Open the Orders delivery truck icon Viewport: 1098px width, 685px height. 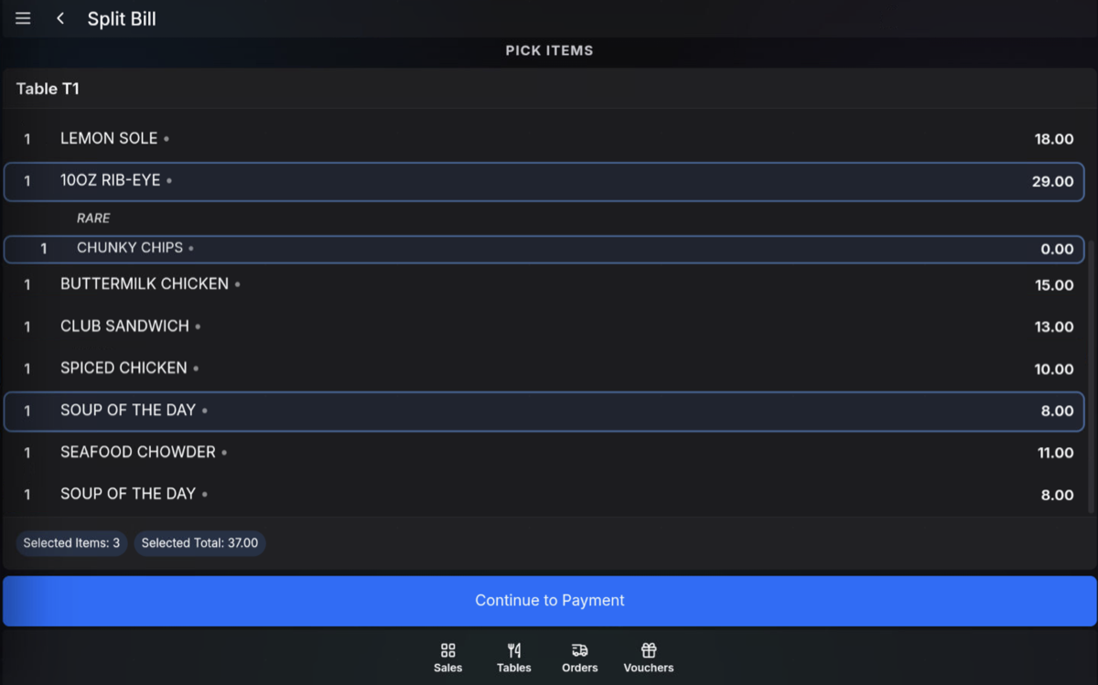tap(579, 658)
